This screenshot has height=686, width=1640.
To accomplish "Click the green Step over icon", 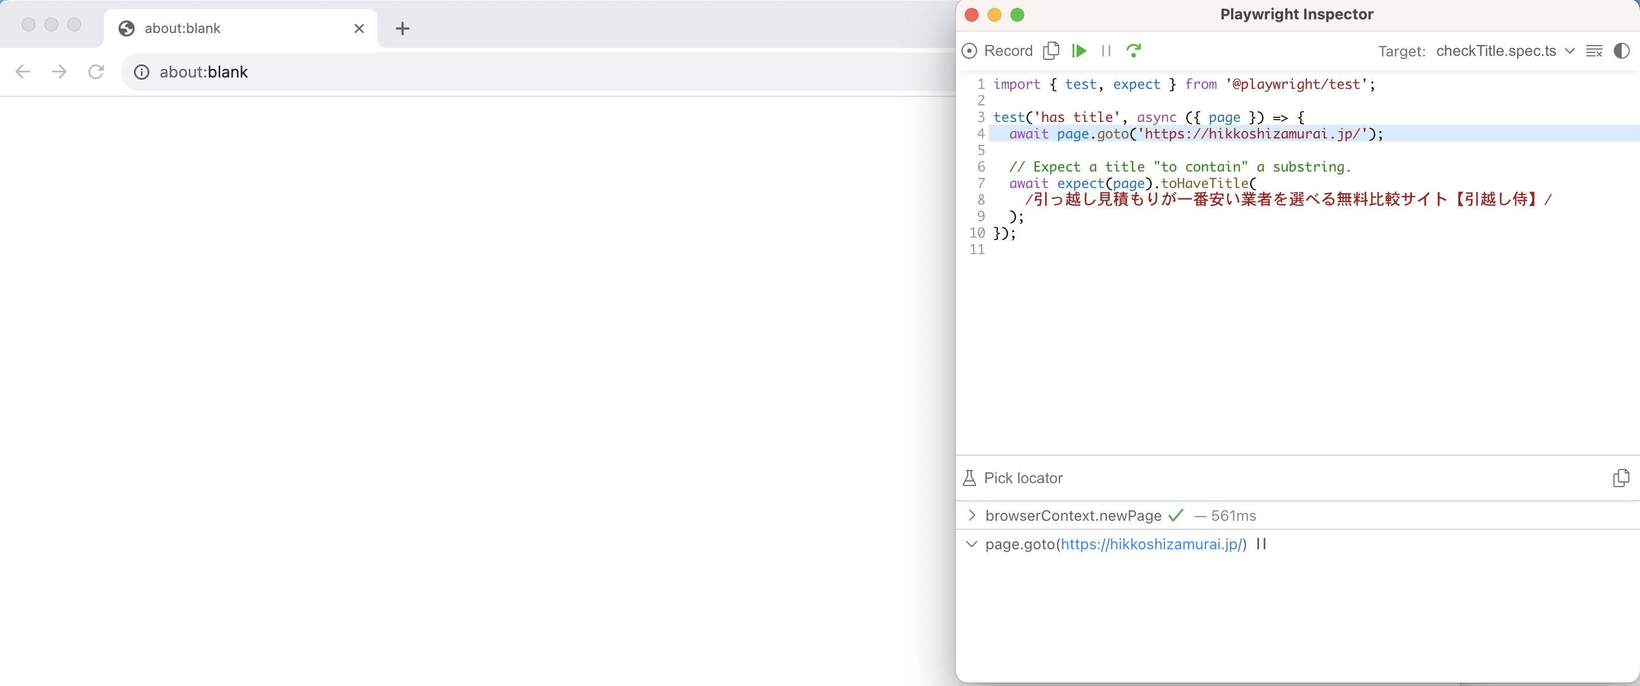I will pos(1133,51).
